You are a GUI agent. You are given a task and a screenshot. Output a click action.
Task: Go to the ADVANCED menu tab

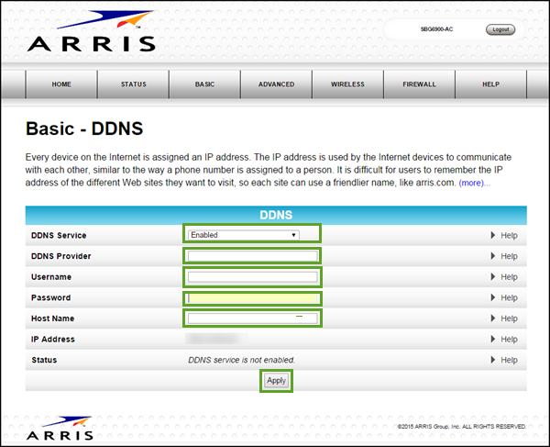276,84
